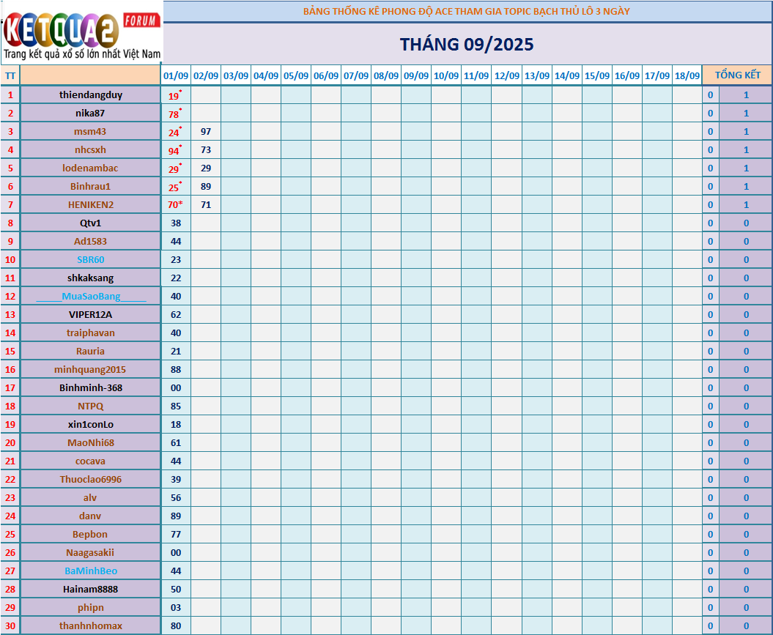Screen dimensions: 773x635
Task: Click the orange table title banner
Action: pyautogui.click(x=466, y=11)
